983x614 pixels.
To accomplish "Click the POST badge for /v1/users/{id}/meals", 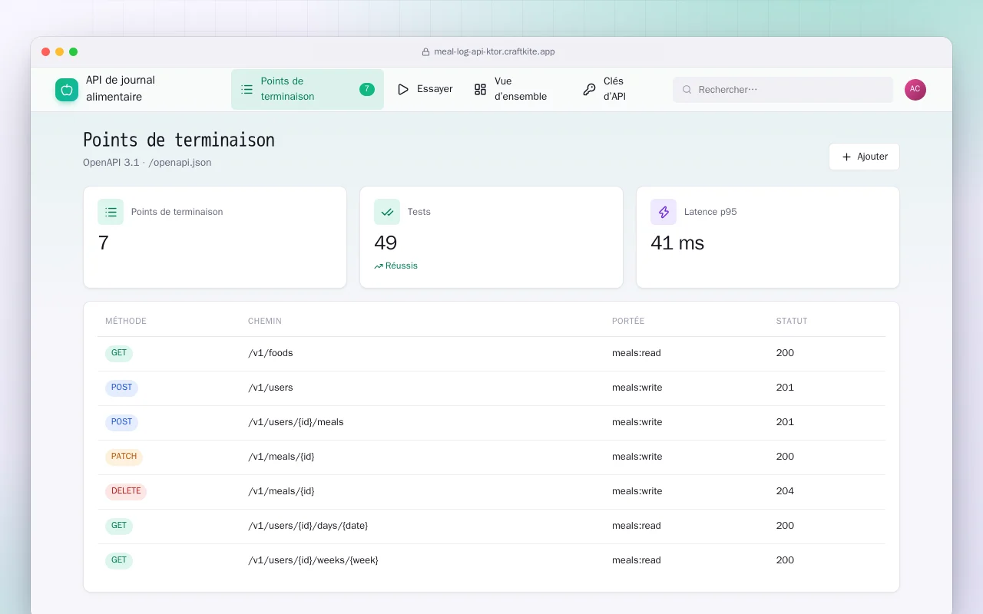I will [121, 422].
